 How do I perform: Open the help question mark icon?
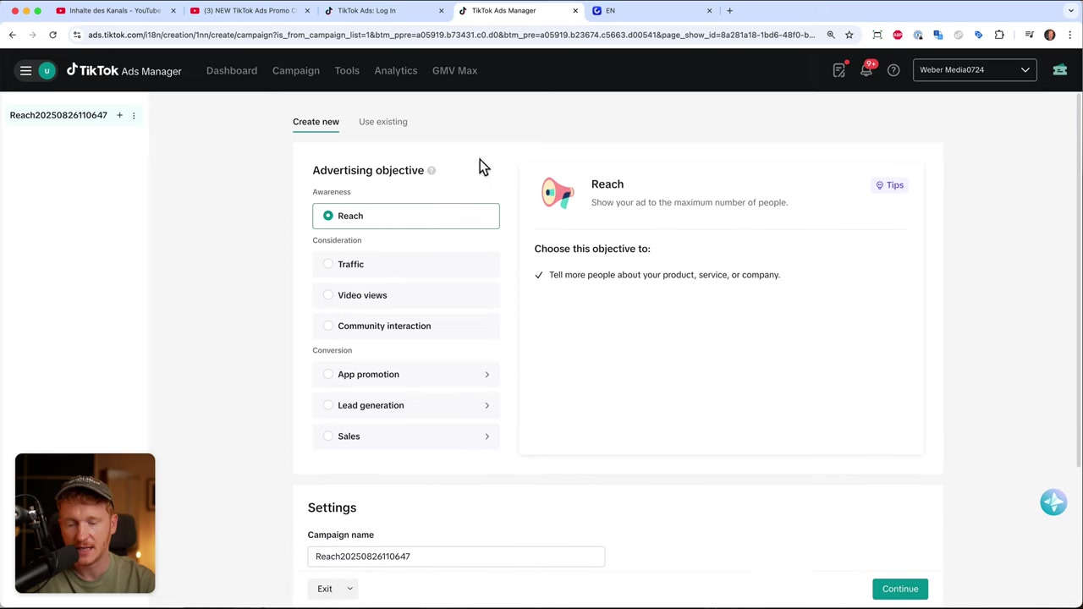[893, 70]
